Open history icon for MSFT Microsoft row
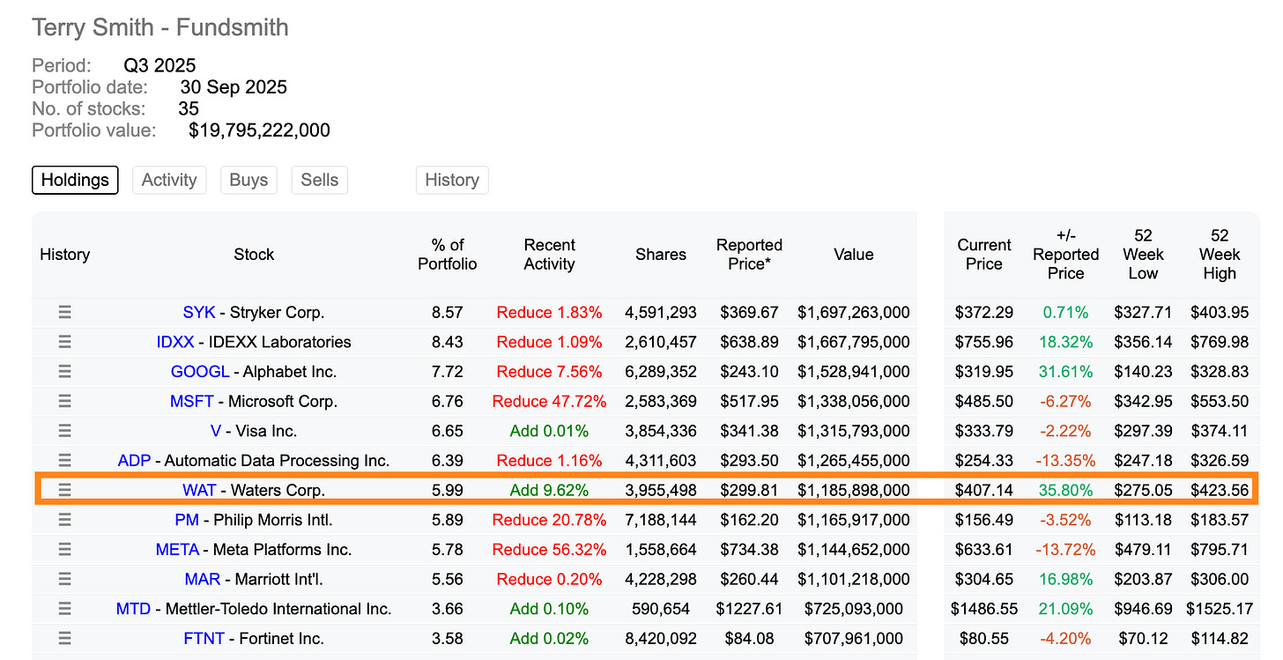The height and width of the screenshot is (660, 1283). [64, 401]
